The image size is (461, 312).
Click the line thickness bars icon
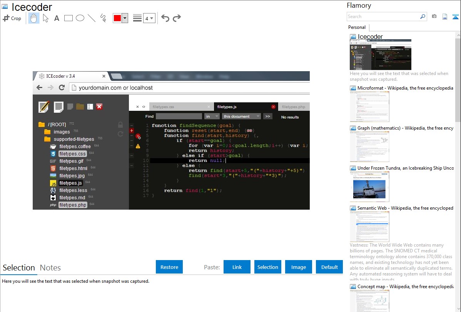click(x=137, y=18)
